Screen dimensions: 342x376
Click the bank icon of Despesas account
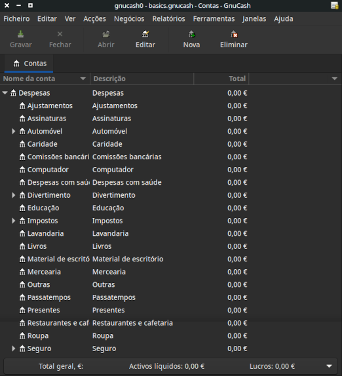[13, 93]
